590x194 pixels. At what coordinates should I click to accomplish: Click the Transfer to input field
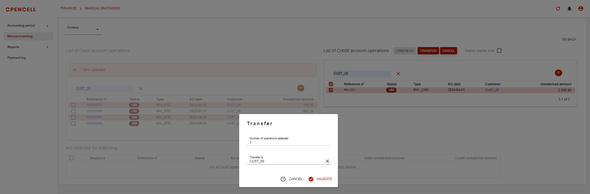click(x=285, y=161)
